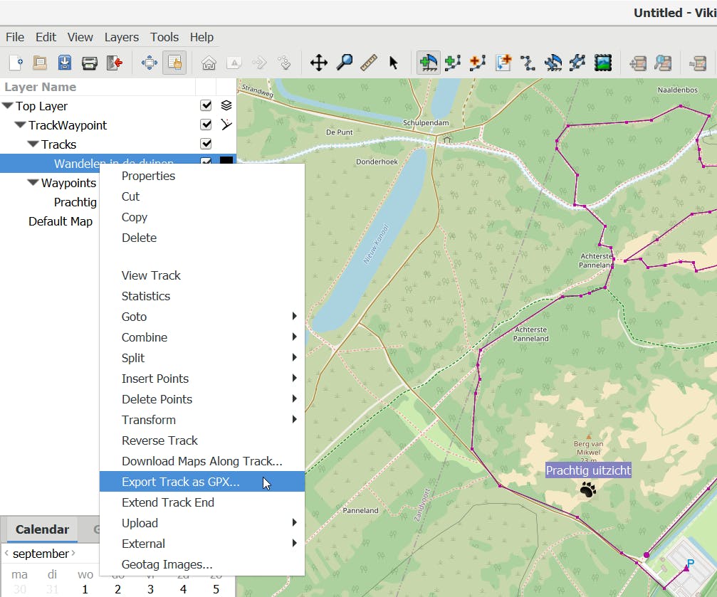Open the Layers menu in menu bar
717x597 pixels.
point(121,37)
